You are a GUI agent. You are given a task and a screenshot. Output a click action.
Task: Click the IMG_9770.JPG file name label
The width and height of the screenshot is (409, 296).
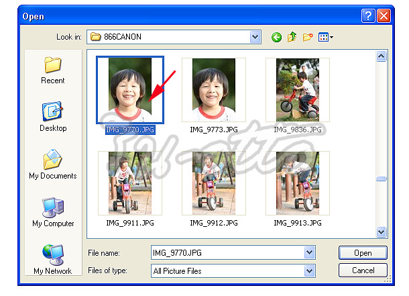click(x=130, y=130)
